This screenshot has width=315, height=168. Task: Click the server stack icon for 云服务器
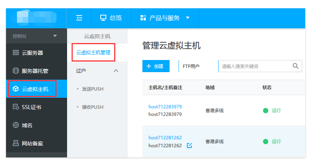[16, 52]
